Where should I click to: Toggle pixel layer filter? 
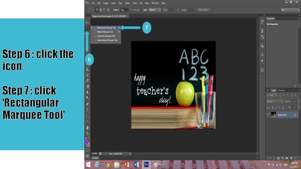coord(280,95)
